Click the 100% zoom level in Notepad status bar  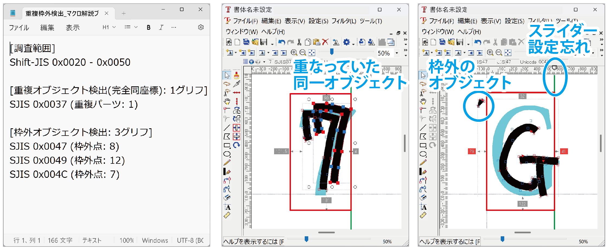127,240
